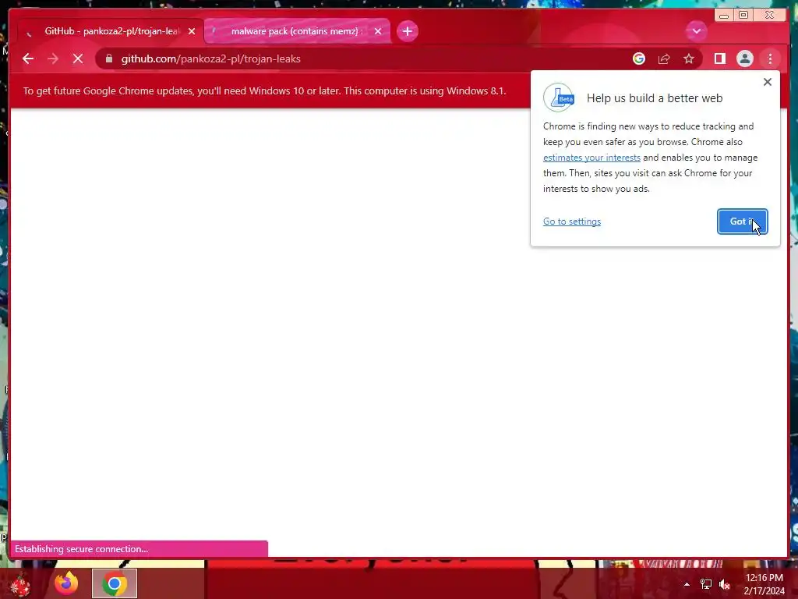Open the Chrome profile avatar menu

(x=744, y=58)
